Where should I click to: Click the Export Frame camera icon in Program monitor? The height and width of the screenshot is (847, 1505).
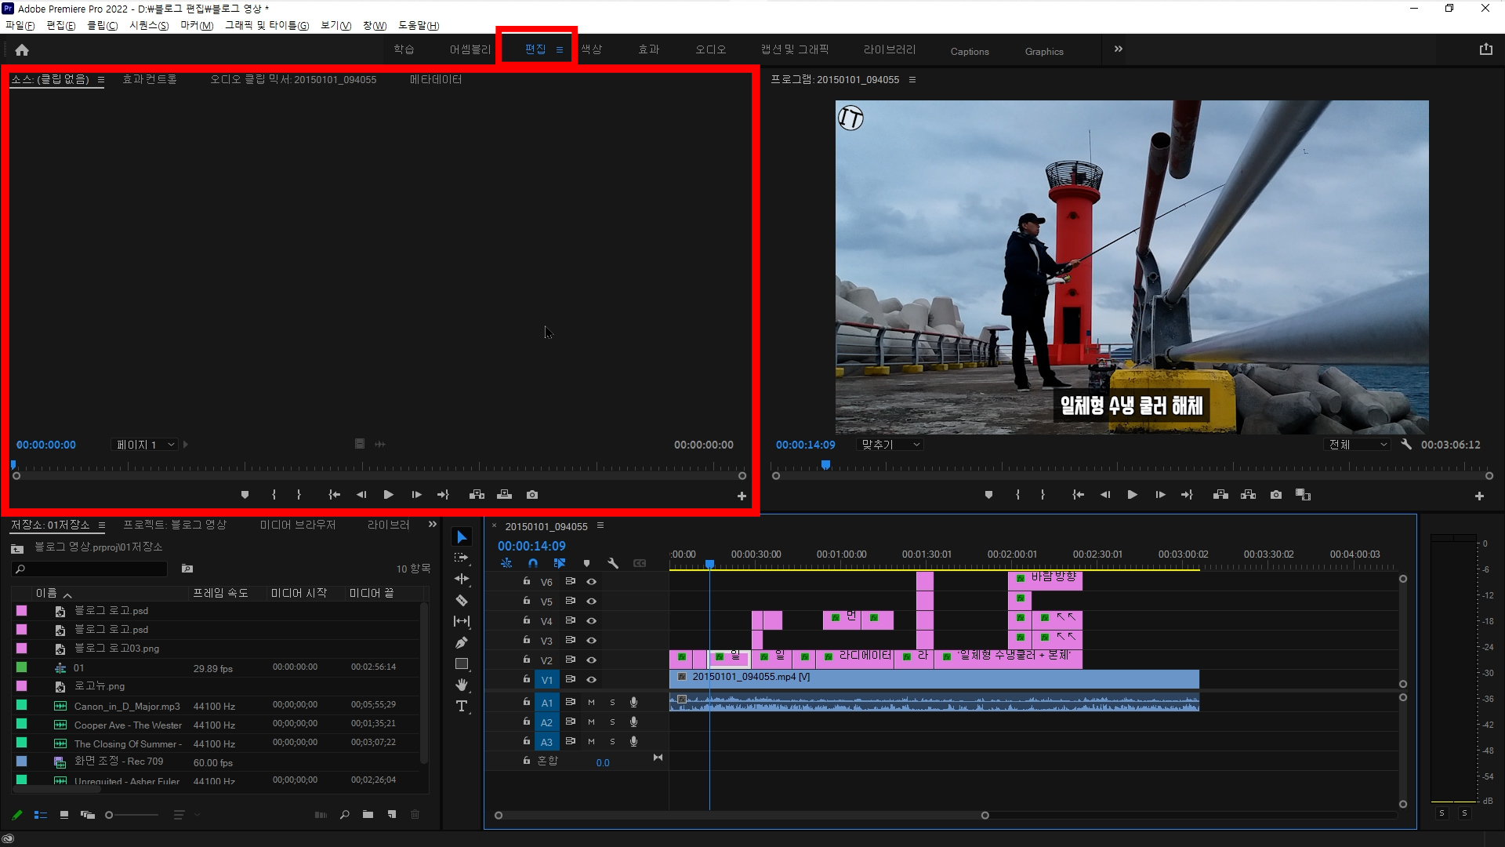1276,495
